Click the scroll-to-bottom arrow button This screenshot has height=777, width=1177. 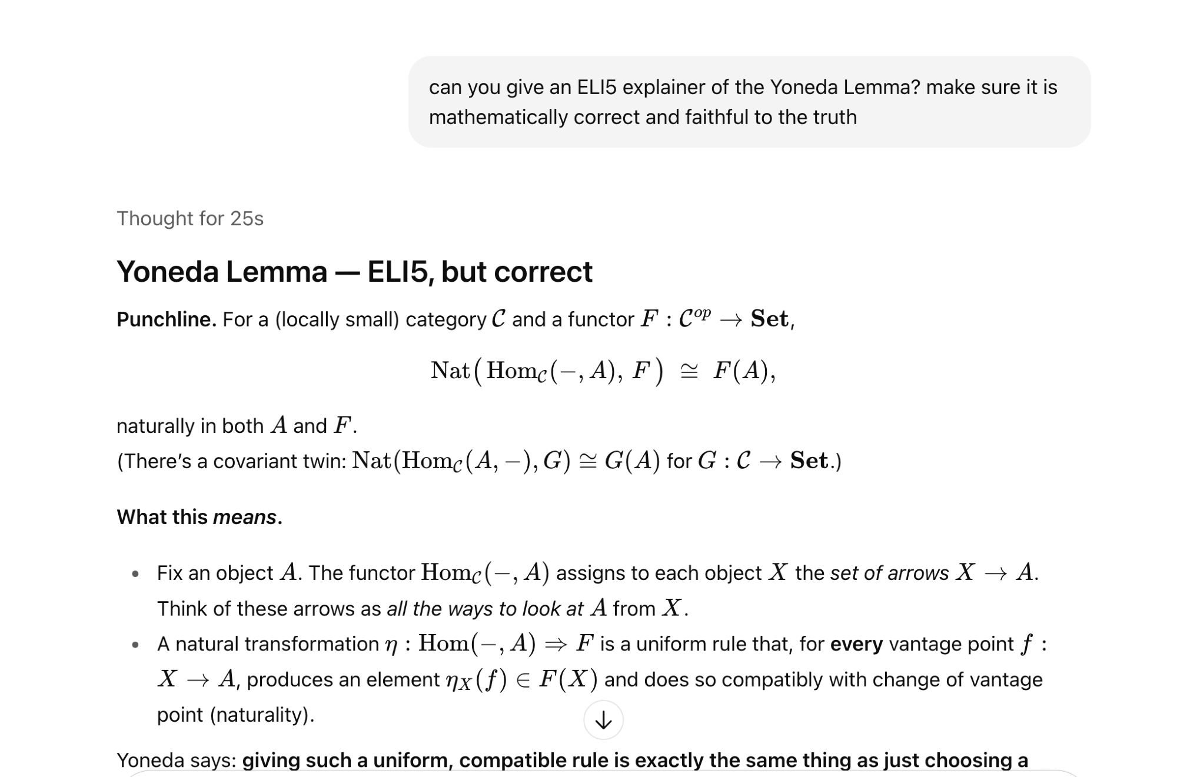[603, 720]
